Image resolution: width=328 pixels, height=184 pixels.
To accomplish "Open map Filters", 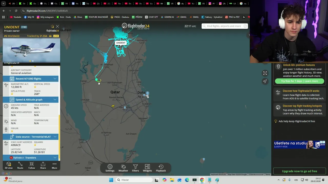I will point(135,168).
